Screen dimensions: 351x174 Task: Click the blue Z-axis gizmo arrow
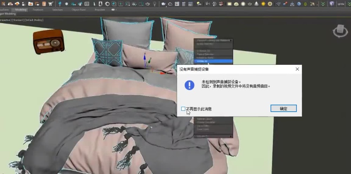145,57
